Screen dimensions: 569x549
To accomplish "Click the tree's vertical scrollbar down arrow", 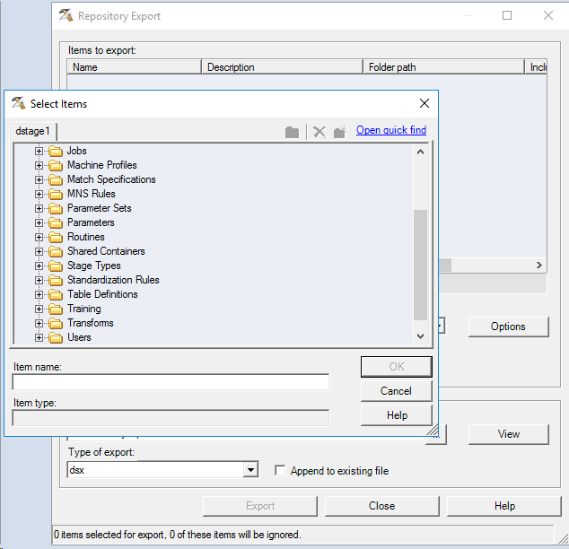I will coord(420,335).
